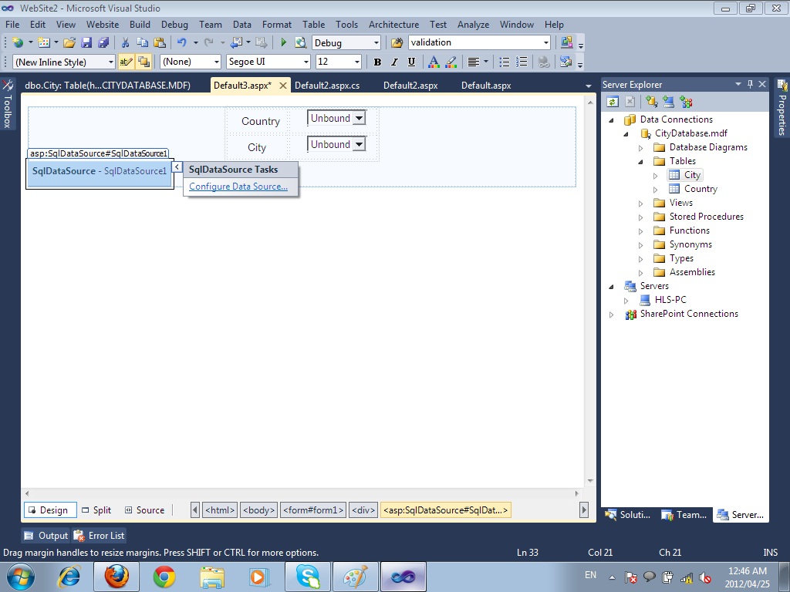Open the Website menu

[x=103, y=25]
